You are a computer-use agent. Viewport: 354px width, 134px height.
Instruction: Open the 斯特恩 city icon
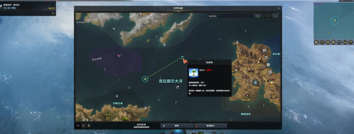[x=255, y=83]
